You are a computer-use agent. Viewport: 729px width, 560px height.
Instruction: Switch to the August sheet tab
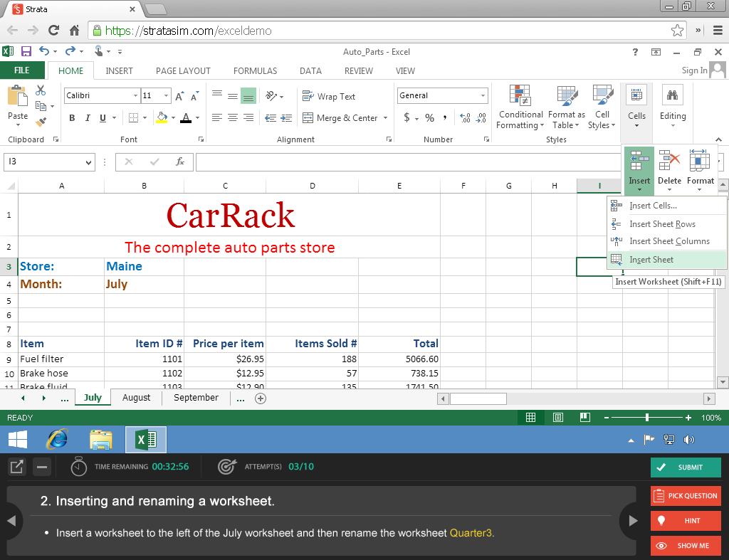(136, 398)
